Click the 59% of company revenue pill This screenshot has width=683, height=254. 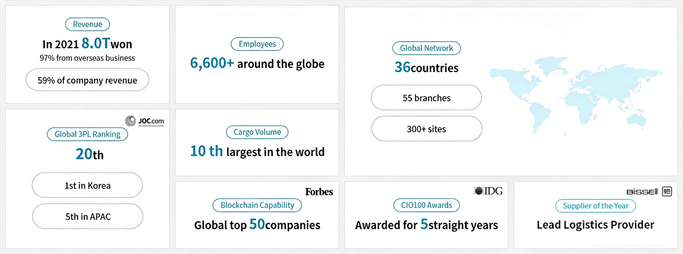(87, 80)
